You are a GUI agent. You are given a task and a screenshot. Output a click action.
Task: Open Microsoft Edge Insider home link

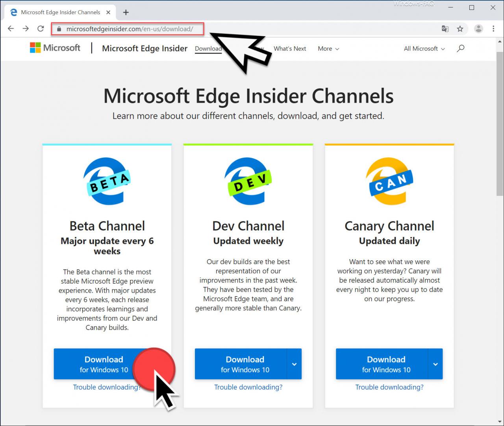click(x=145, y=48)
